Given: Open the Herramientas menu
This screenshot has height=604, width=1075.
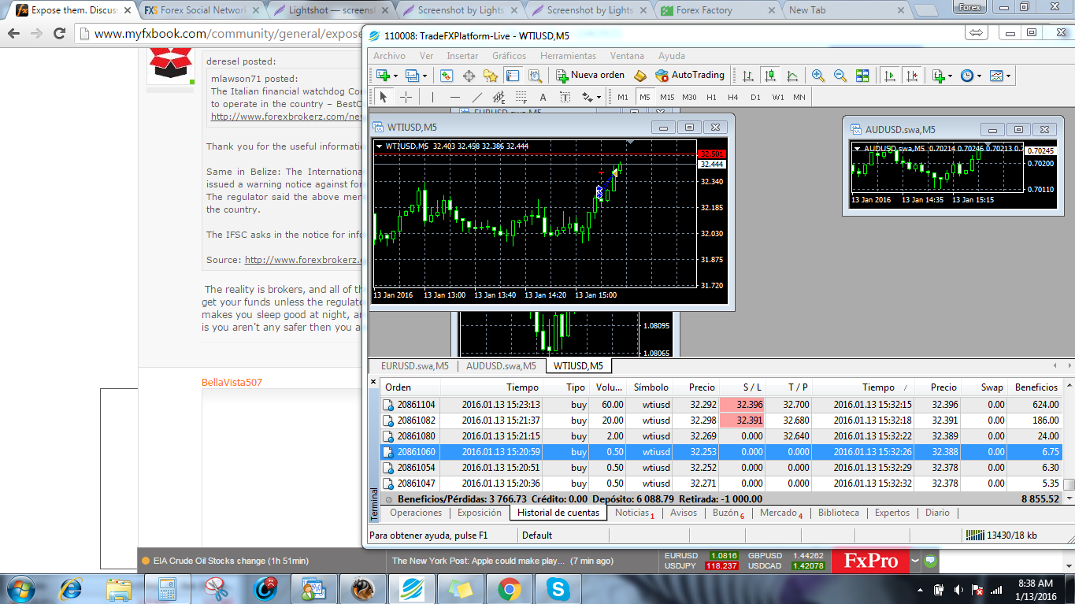Looking at the screenshot, I should (569, 56).
